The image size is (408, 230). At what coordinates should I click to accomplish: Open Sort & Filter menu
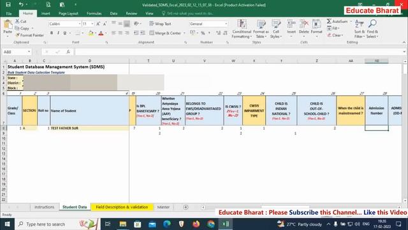point(360,29)
